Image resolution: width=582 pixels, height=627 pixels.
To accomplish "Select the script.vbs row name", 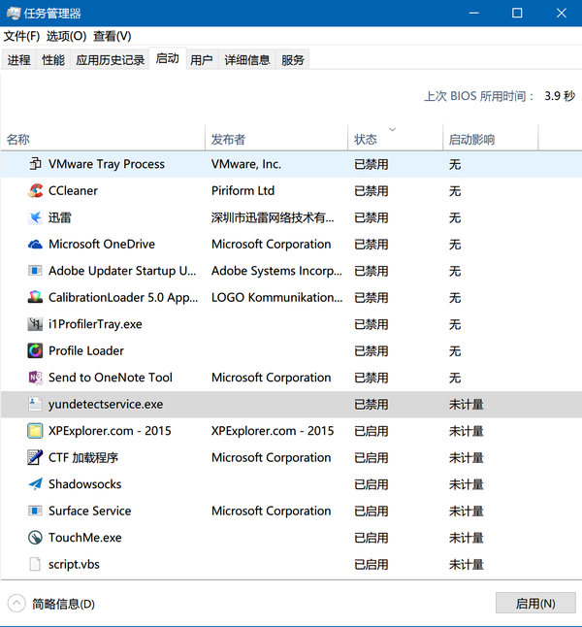I will 74,564.
